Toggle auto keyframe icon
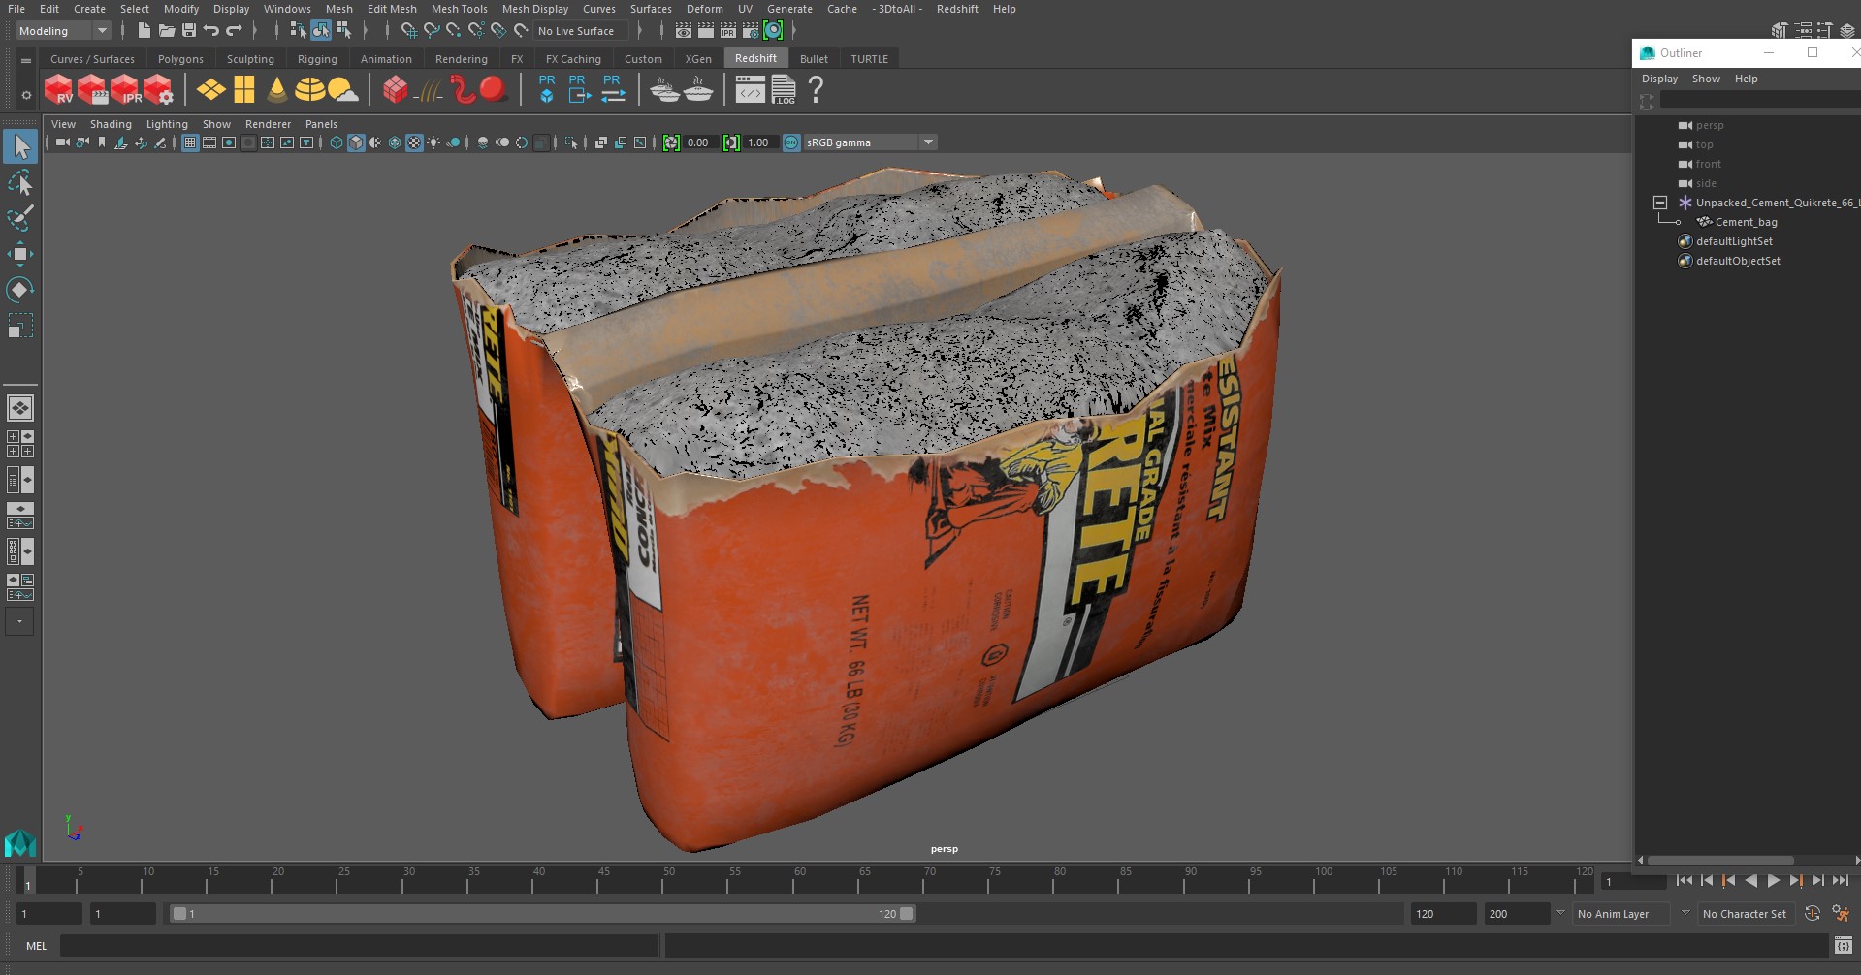This screenshot has width=1861, height=975. point(1812,913)
